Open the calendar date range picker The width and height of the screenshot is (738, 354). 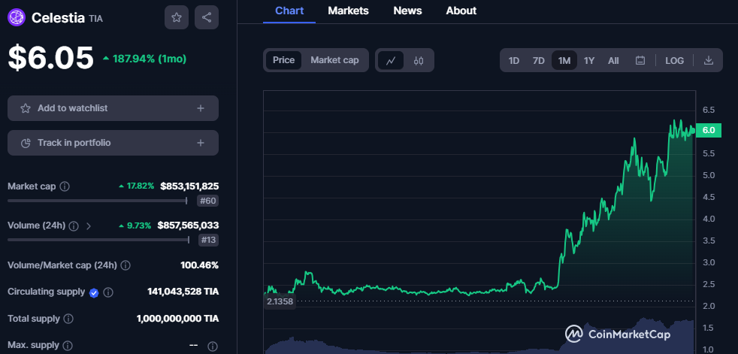point(640,60)
